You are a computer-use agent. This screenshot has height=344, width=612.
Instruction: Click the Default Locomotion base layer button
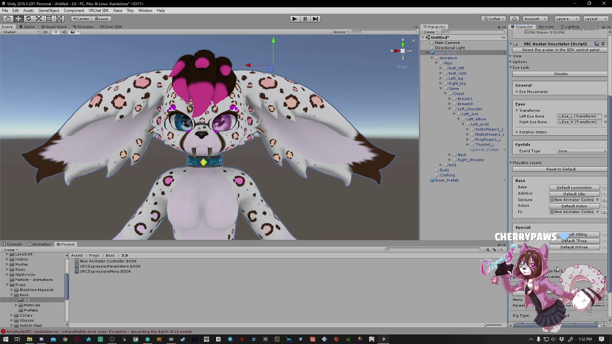(x=574, y=188)
